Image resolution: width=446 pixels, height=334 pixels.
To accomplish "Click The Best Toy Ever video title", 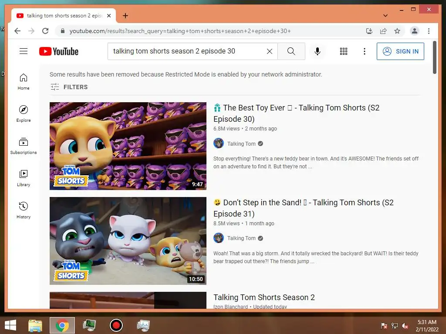I will click(x=296, y=114).
